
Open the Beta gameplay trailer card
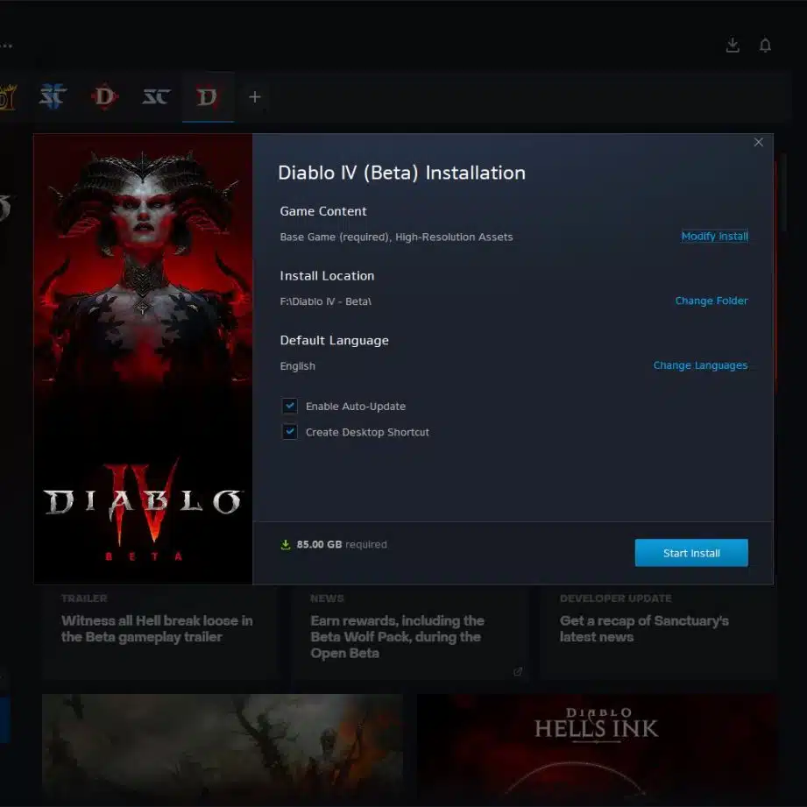pyautogui.click(x=160, y=633)
